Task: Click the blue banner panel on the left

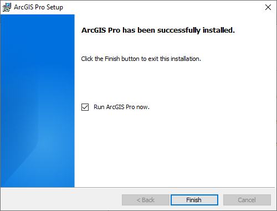Action: coord(38,101)
